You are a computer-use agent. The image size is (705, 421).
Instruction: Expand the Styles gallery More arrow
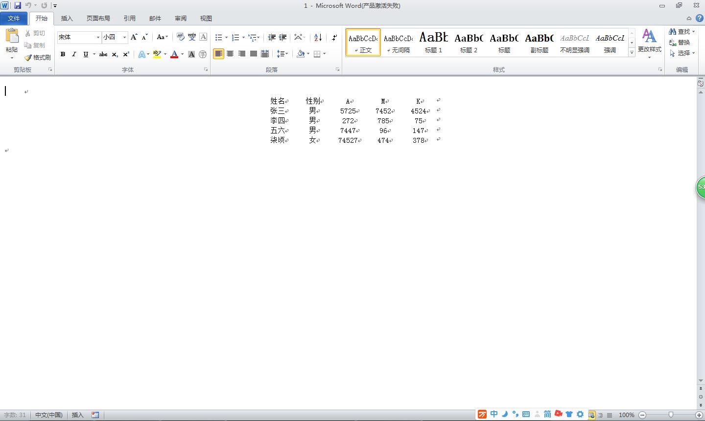pyautogui.click(x=632, y=52)
